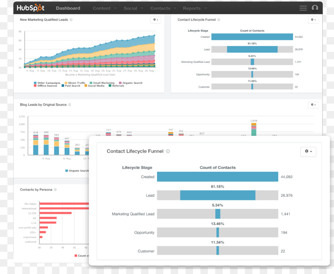Image resolution: width=334 pixels, height=274 pixels.
Task: Click Lifecycle Stage header in enlarged funnel
Action: [137, 167]
